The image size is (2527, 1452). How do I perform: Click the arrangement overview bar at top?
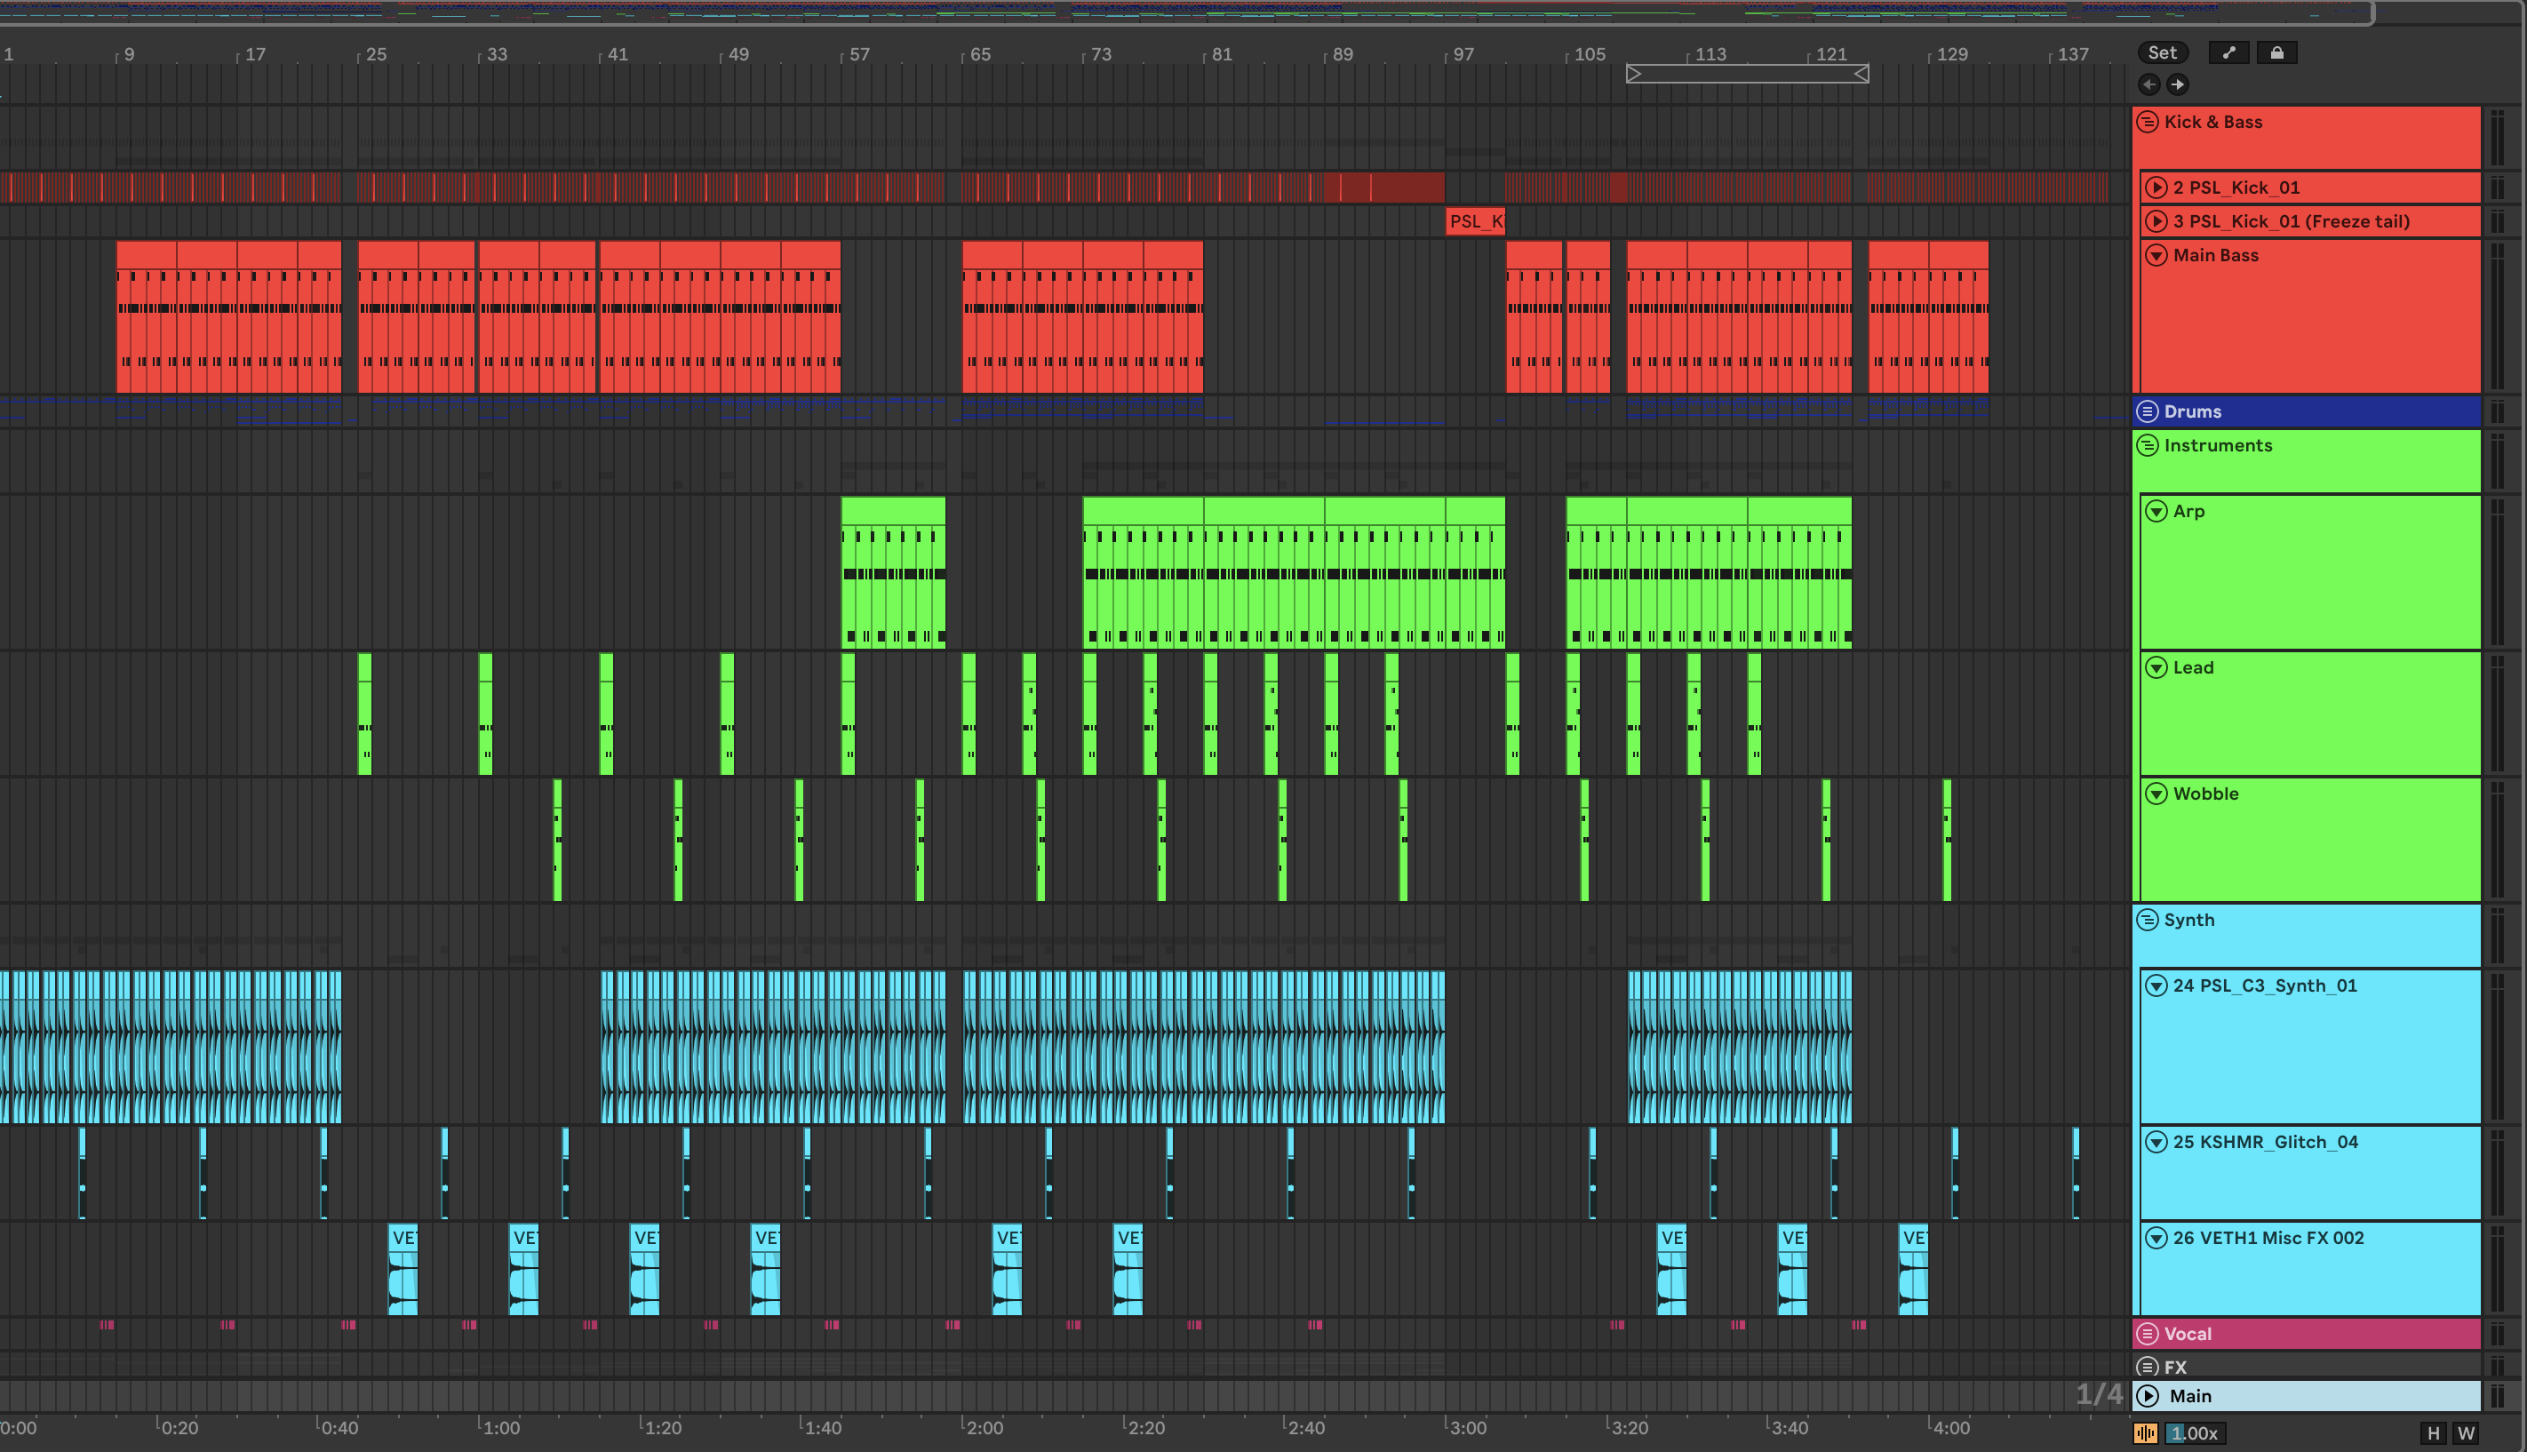coord(1186,12)
